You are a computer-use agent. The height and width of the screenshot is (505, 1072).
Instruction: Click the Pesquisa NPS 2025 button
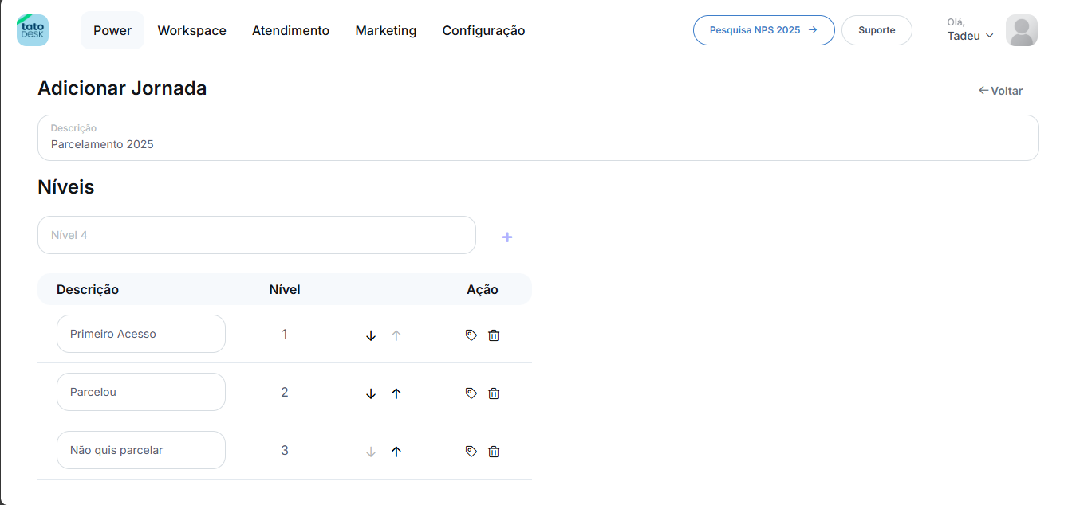[x=763, y=30]
